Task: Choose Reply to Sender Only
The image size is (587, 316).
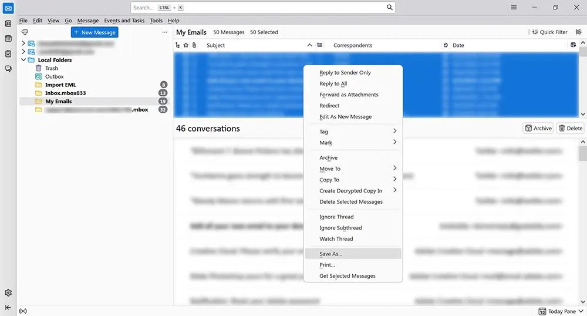Action: [x=353, y=73]
